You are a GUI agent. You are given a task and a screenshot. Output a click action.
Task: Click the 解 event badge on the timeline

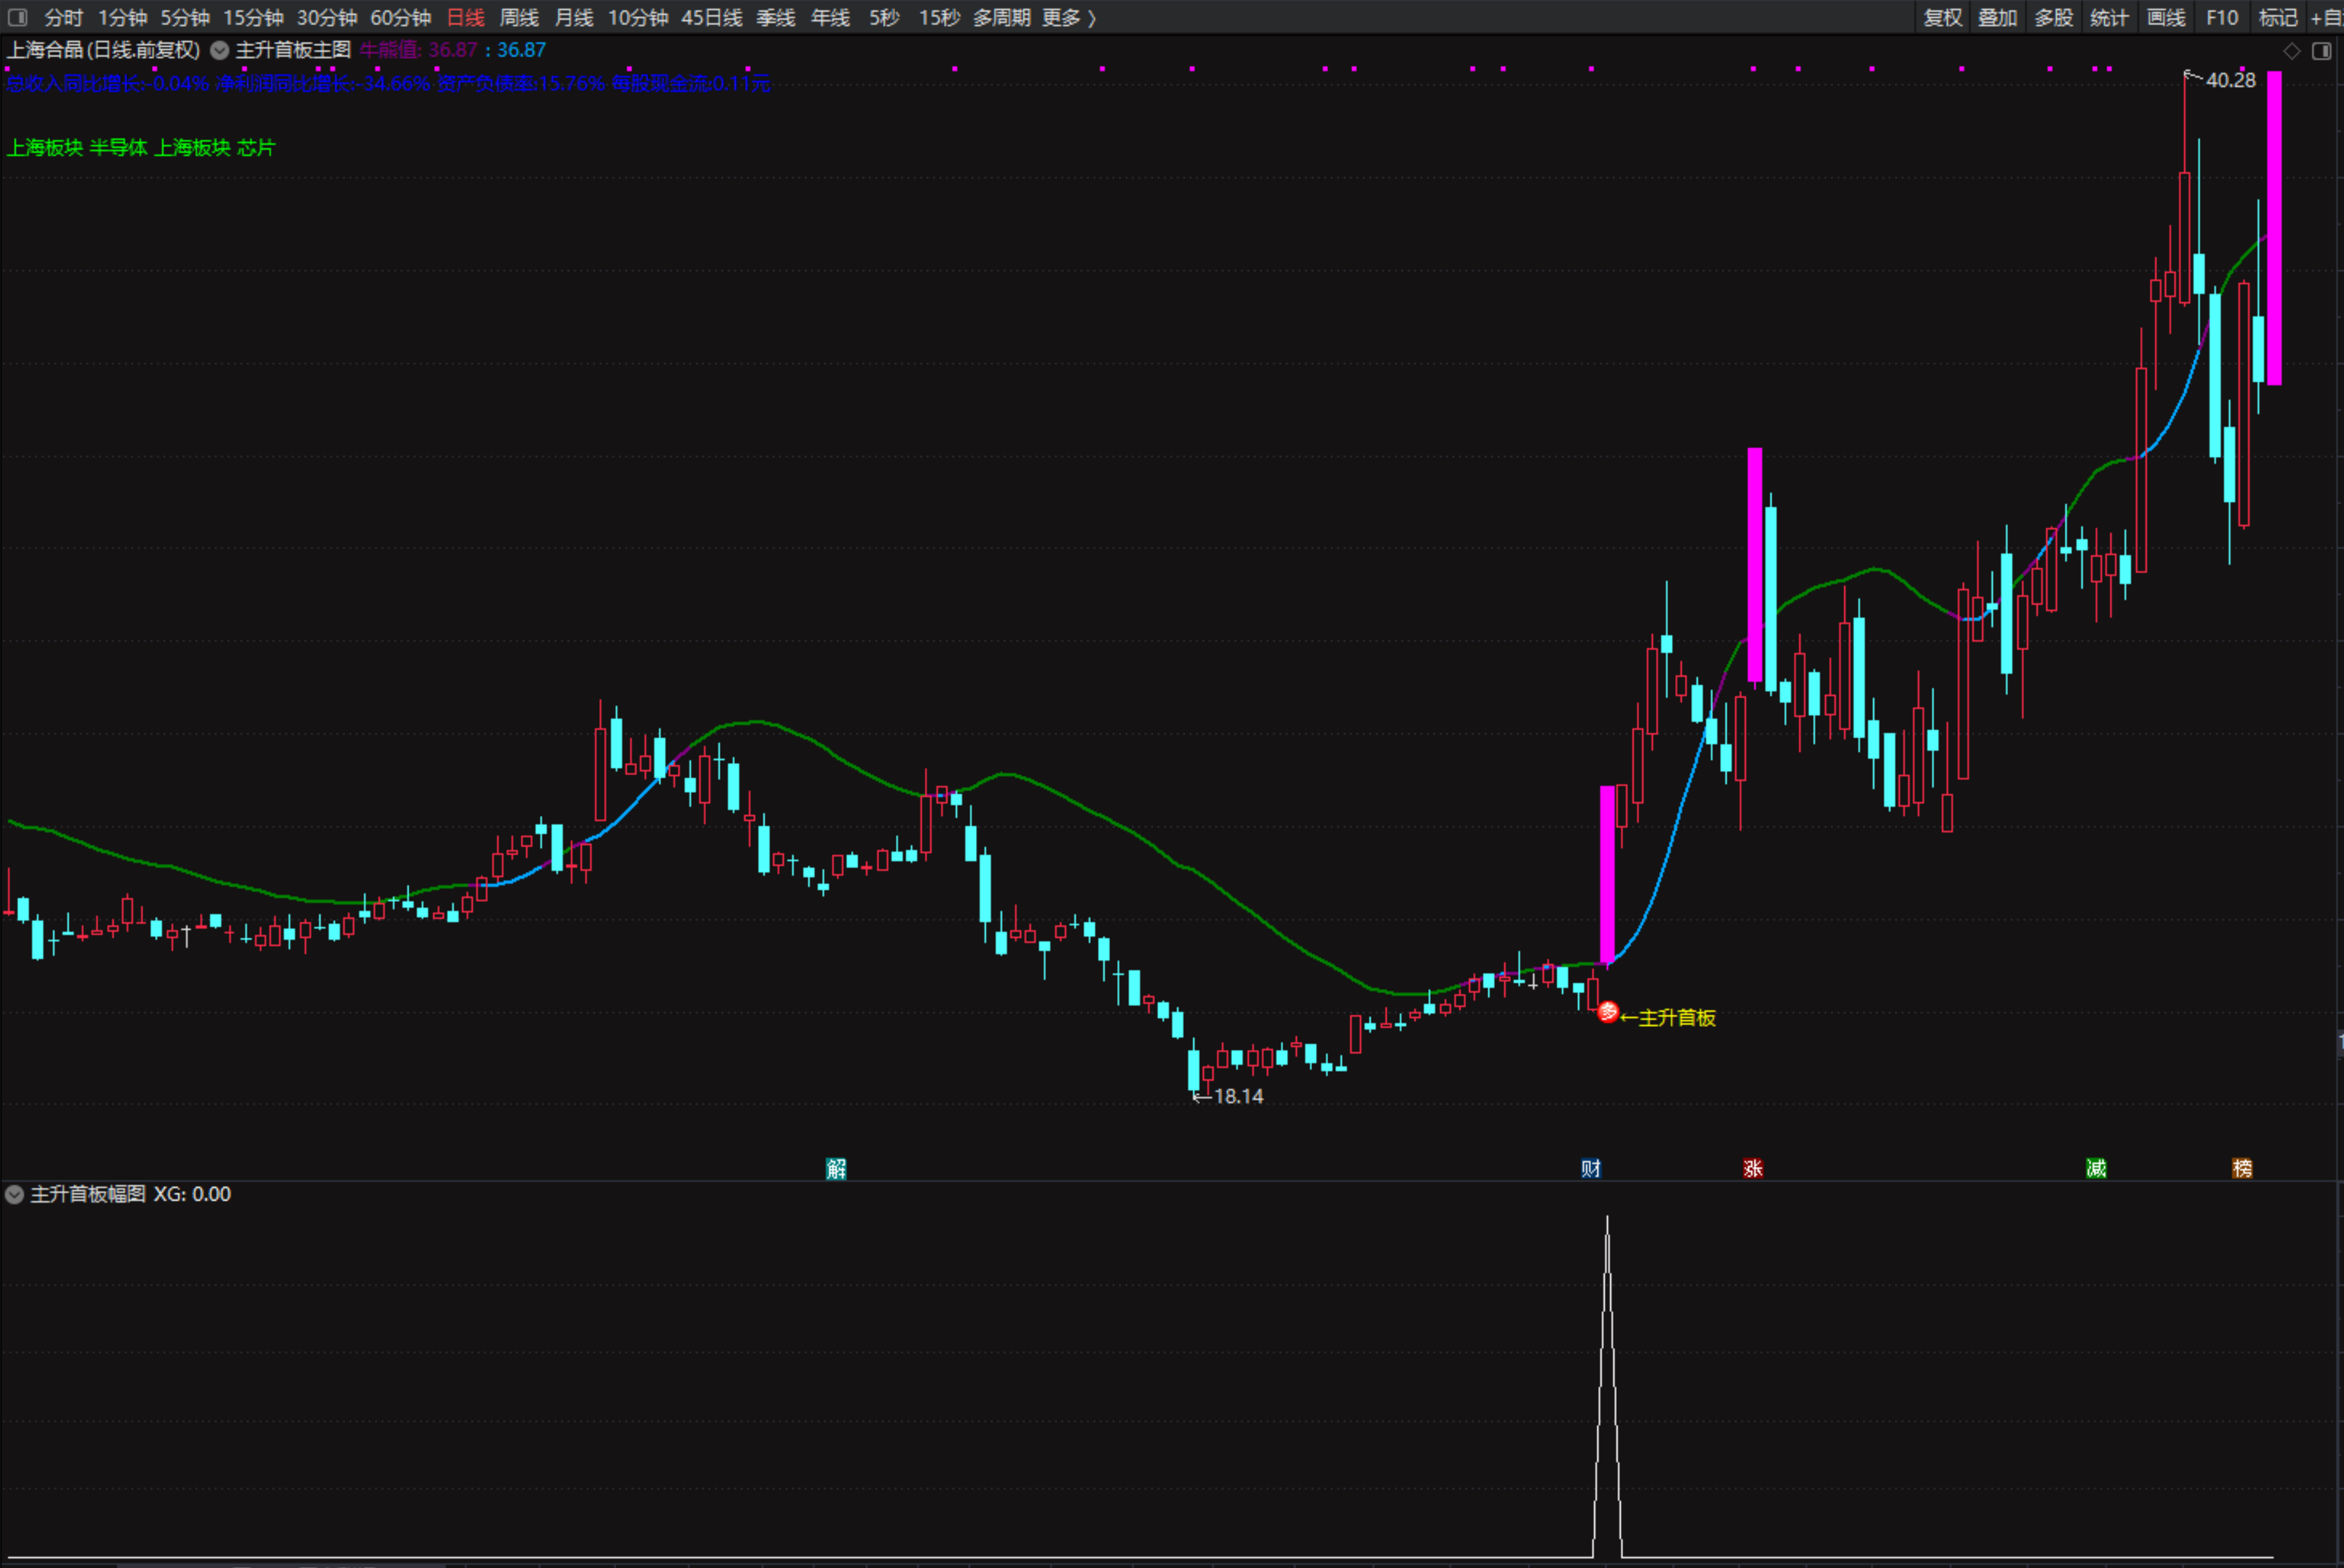point(836,1168)
